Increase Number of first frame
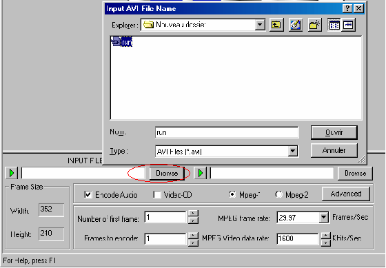Screen dimensions: 386x268 [x=193, y=213]
